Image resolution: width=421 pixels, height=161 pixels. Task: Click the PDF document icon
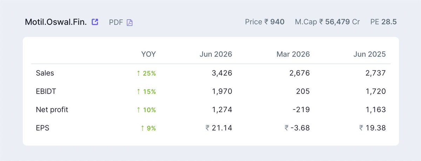point(129,22)
